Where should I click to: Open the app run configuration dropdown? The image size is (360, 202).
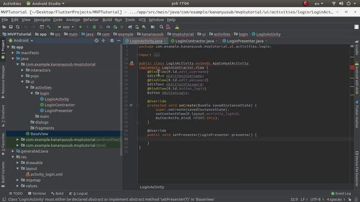pyautogui.click(x=66, y=27)
